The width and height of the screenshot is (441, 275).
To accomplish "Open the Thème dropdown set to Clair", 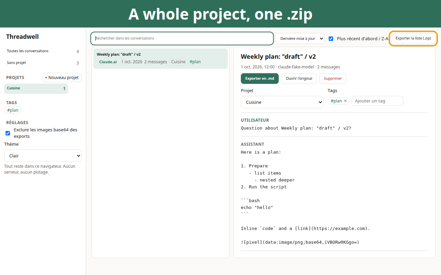I will [43, 156].
